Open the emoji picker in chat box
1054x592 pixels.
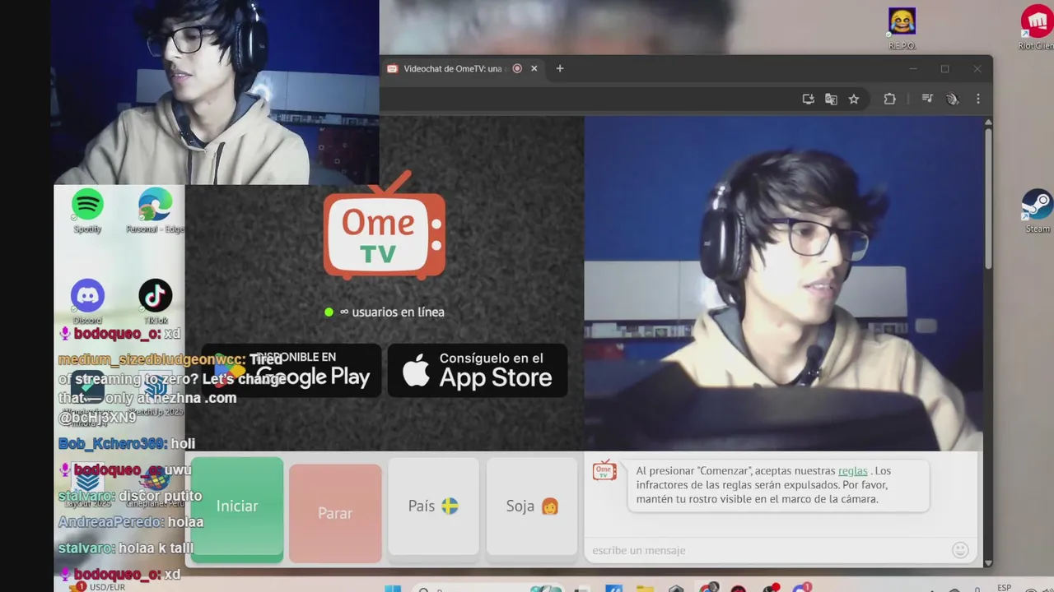click(960, 550)
